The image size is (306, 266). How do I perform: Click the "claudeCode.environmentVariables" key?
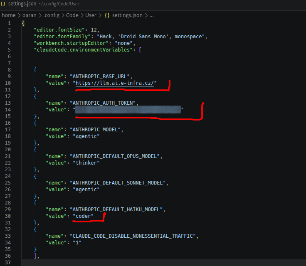pos(83,50)
